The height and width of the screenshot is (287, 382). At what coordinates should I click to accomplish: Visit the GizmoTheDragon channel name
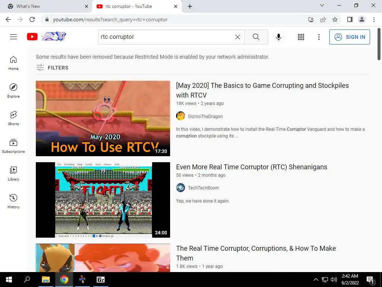(x=205, y=117)
